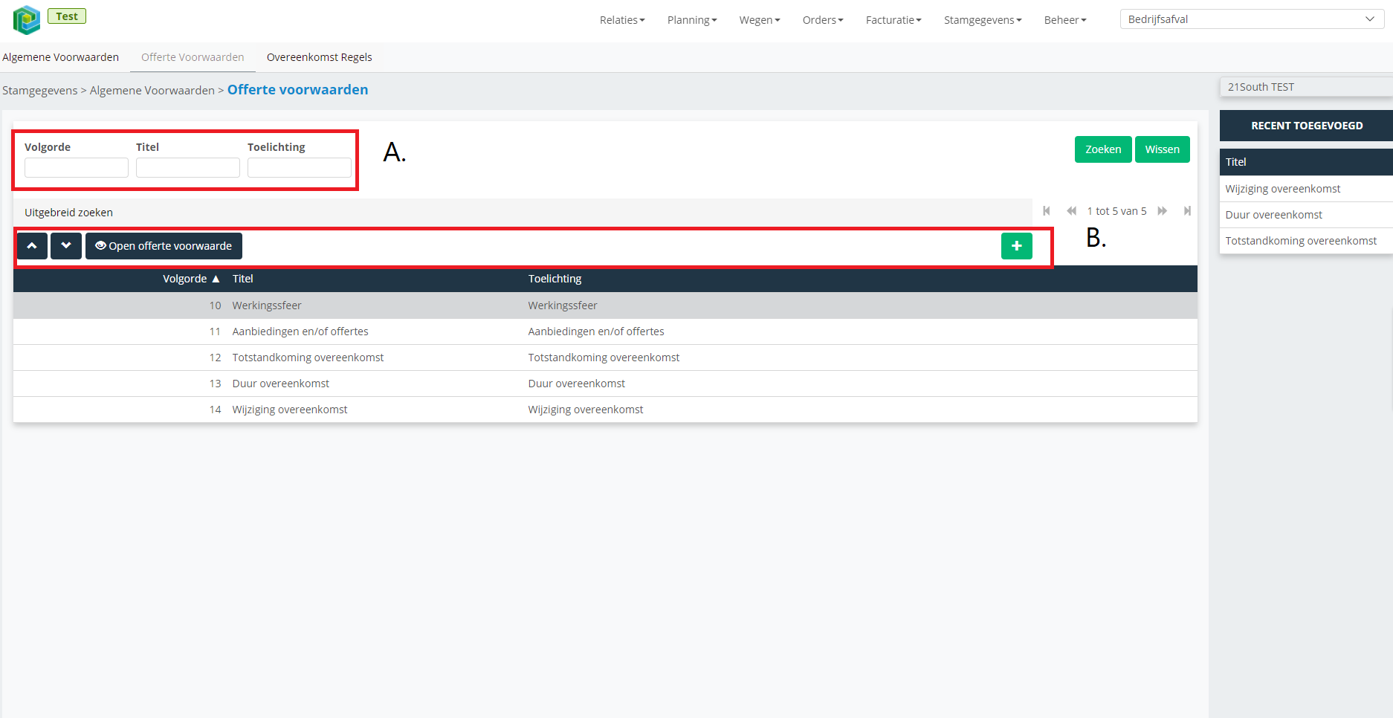This screenshot has height=718, width=1393.
Task: Go to next page of results
Action: [1163, 211]
